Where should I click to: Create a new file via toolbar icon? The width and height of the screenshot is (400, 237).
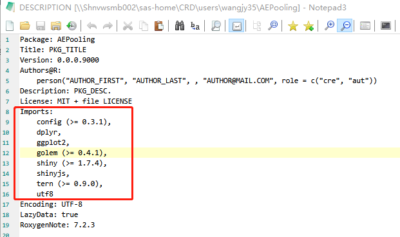(x=10, y=26)
